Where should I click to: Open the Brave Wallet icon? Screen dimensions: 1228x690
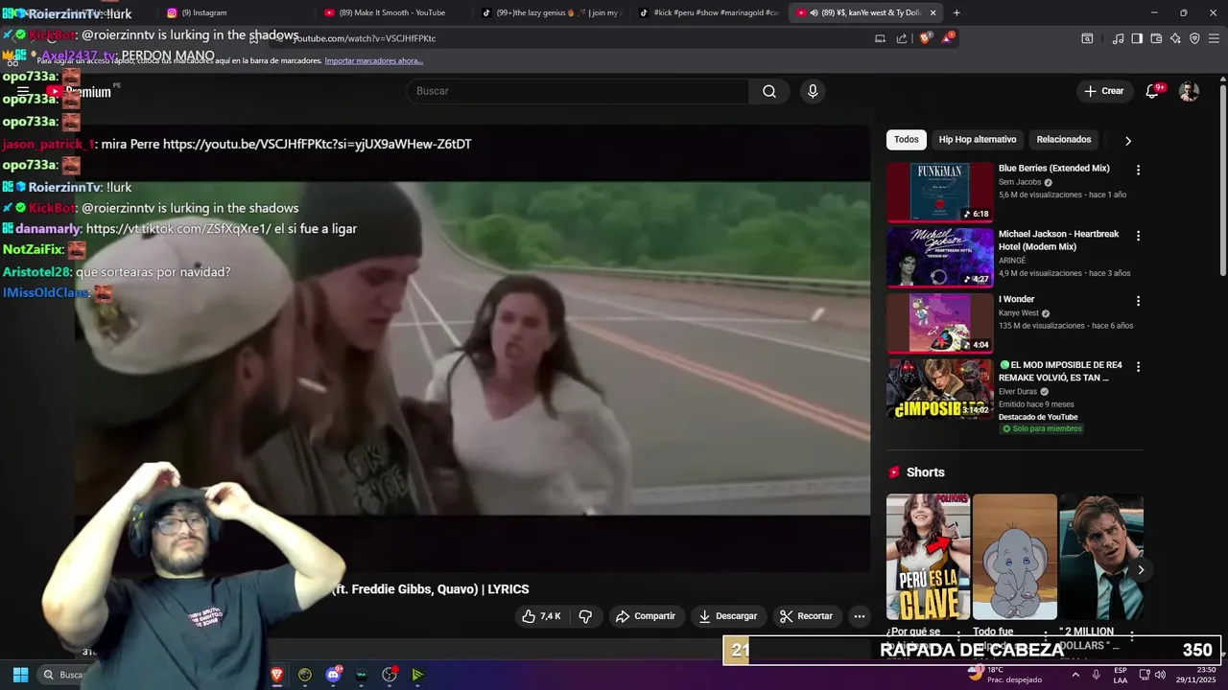click(1156, 38)
